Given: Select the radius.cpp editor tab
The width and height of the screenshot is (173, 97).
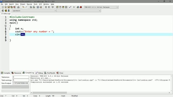Looking at the screenshot, I should [6, 14].
